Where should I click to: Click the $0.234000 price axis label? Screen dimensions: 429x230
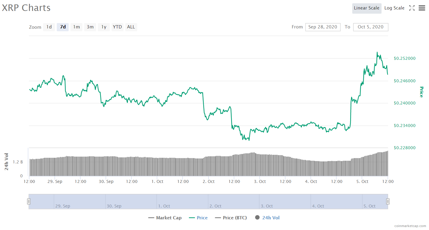[x=404, y=126]
